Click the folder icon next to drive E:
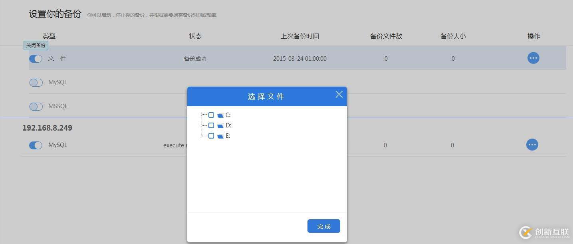Viewport: 573px width, 244px height. [221, 136]
